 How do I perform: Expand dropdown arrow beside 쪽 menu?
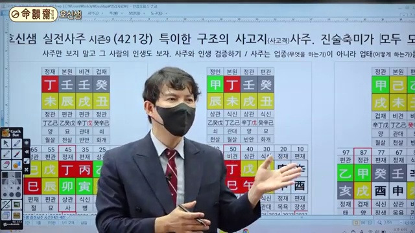[122, 13]
